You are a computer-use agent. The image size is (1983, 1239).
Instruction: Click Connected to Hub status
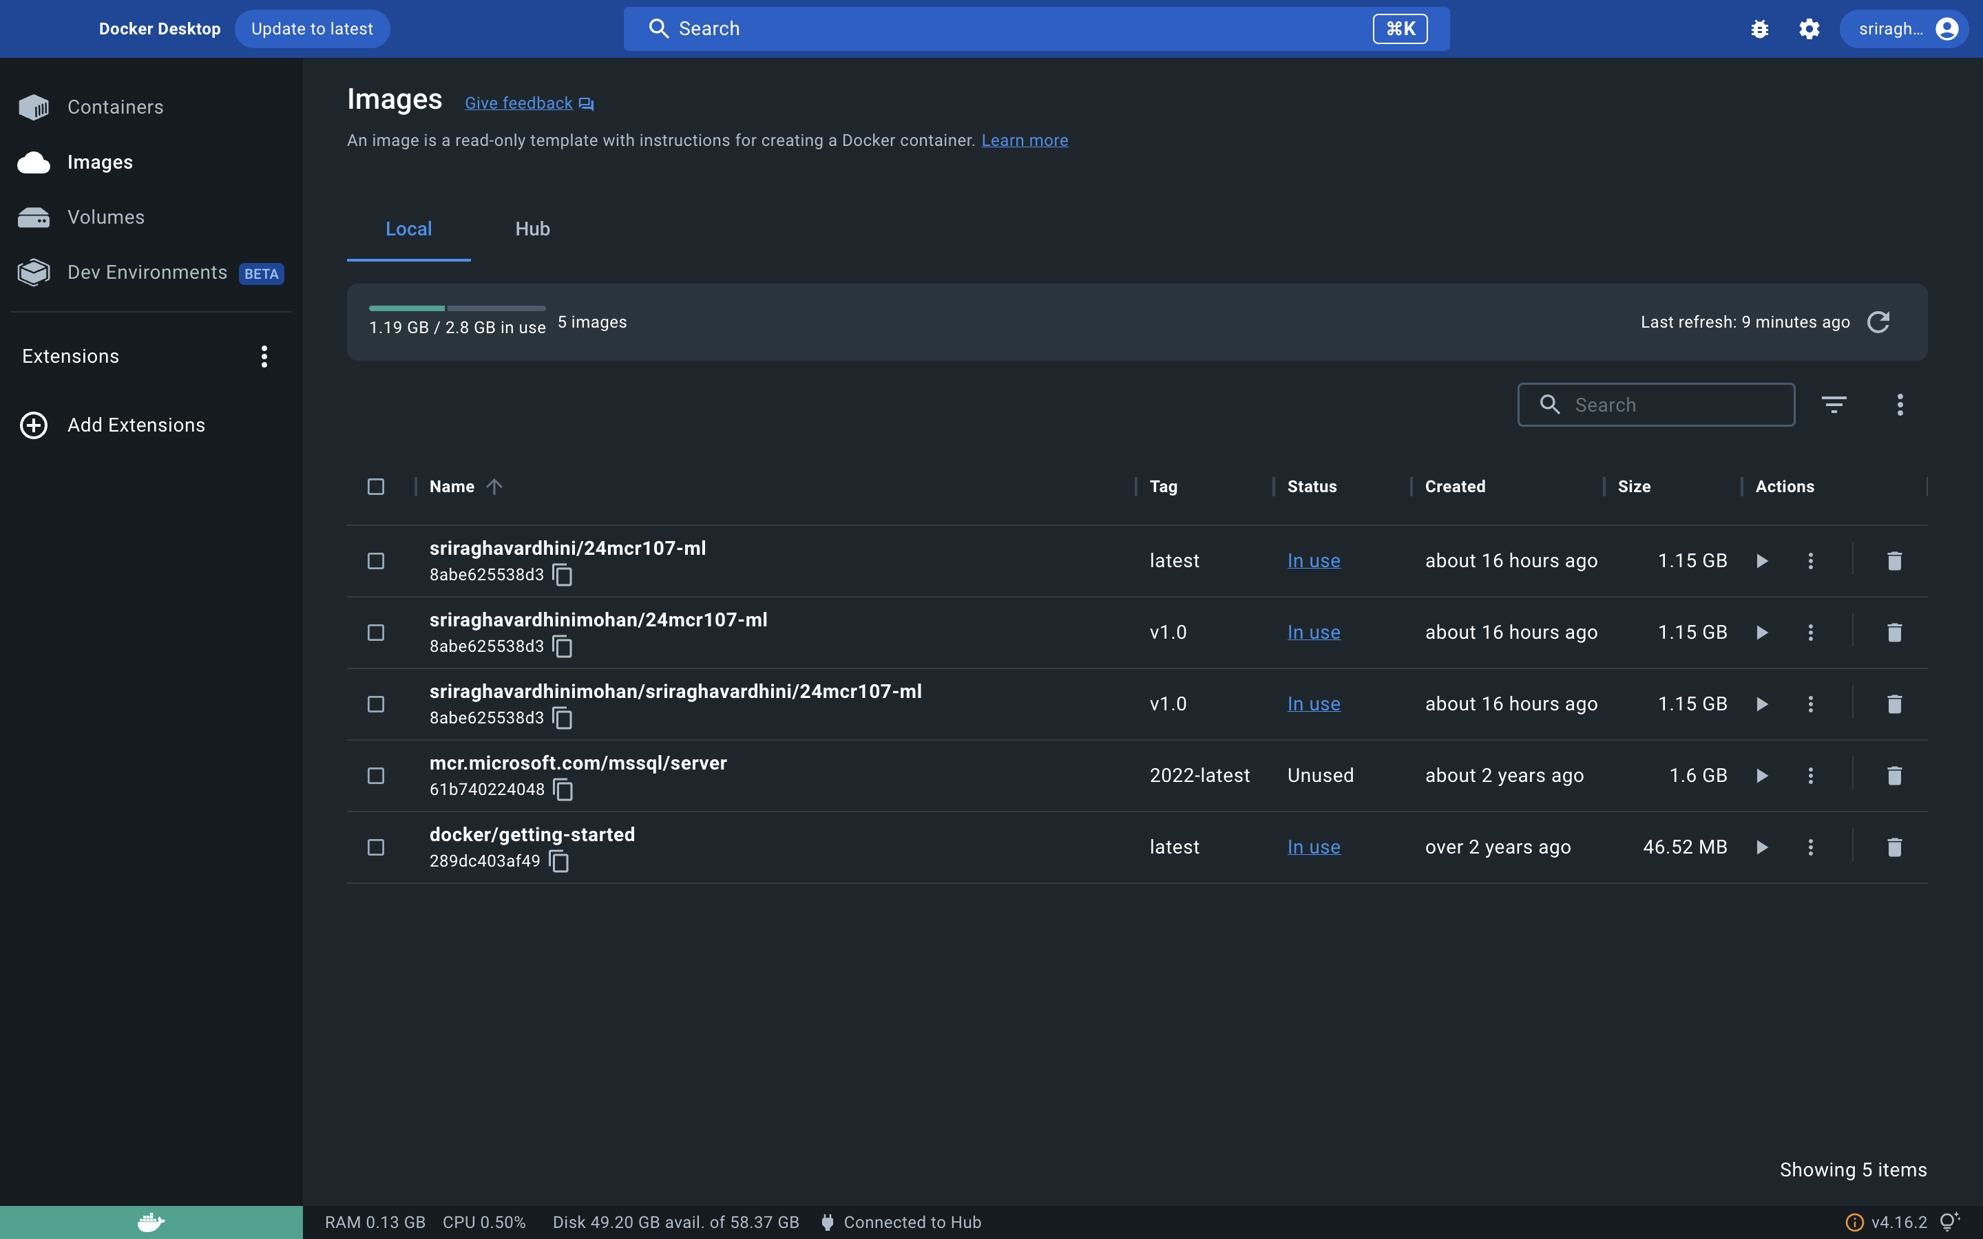coord(901,1222)
